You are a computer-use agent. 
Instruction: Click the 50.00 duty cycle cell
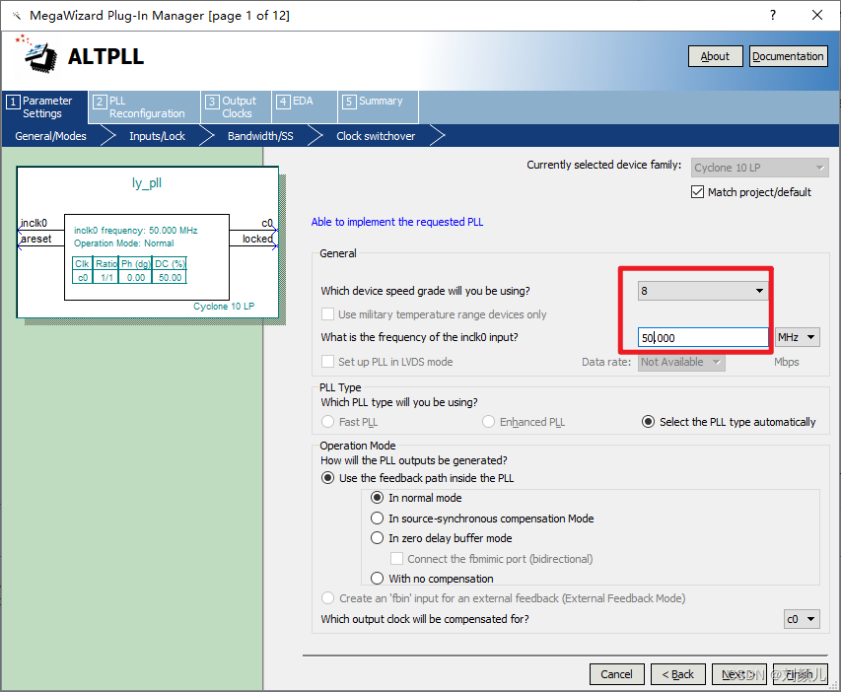pos(170,277)
